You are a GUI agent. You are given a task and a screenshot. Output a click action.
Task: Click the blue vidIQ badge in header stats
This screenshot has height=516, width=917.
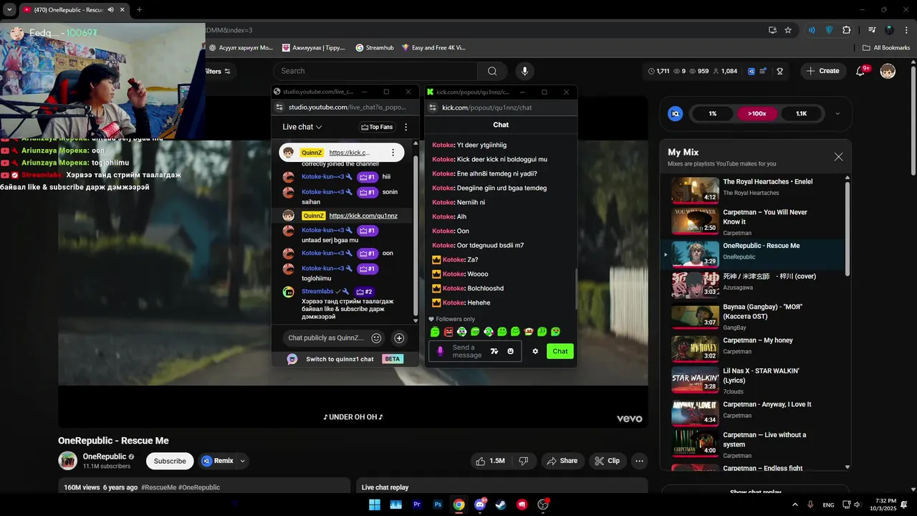pos(752,71)
